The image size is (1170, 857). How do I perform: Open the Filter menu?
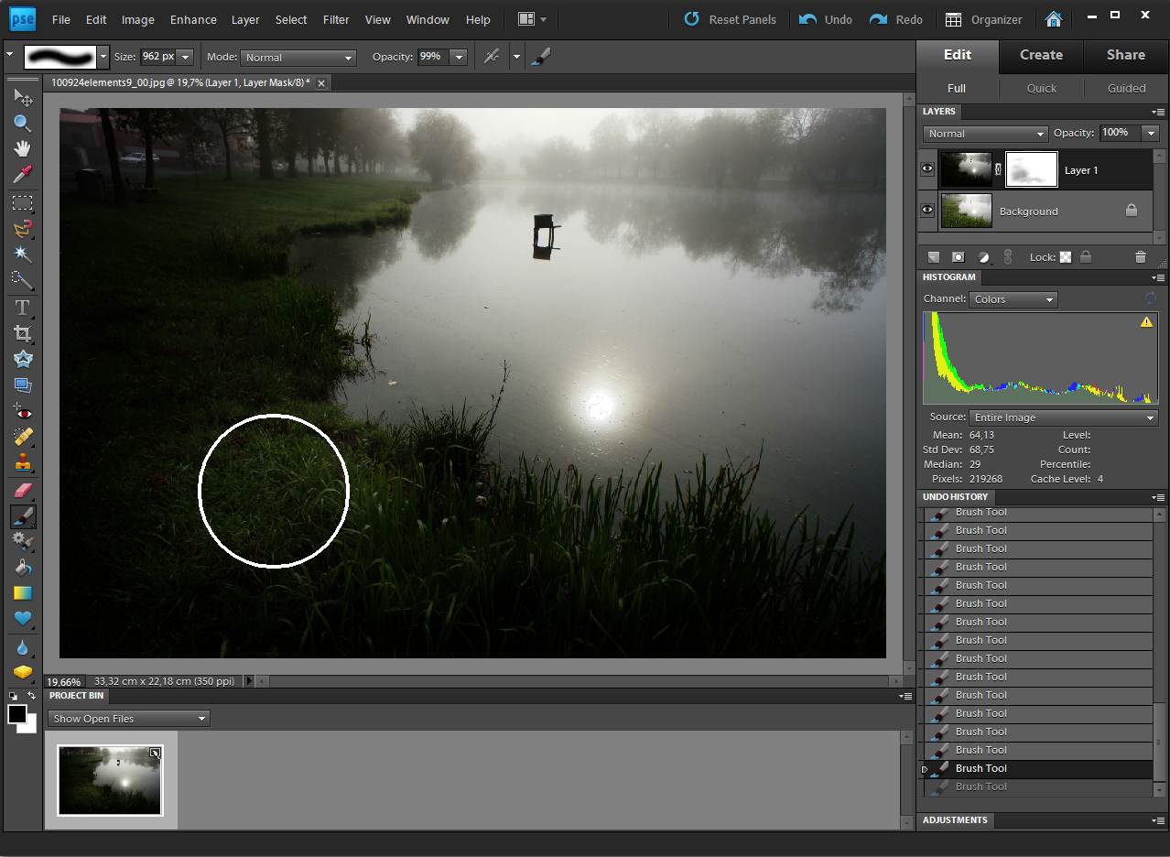[x=336, y=19]
